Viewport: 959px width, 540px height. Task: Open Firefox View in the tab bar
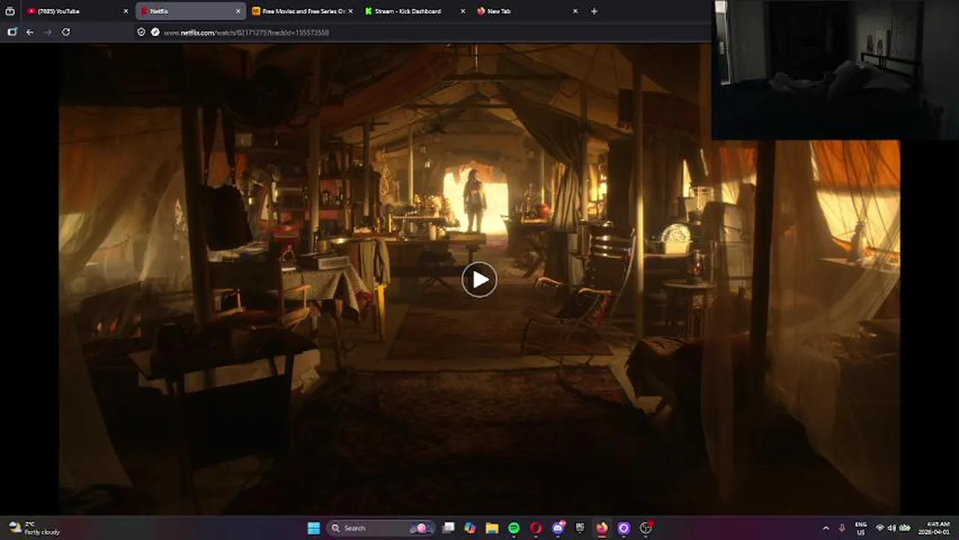(x=10, y=11)
